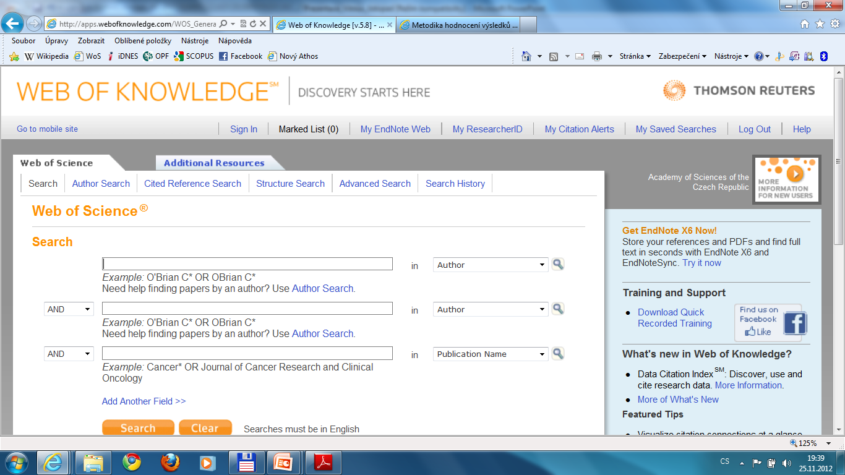Click into the Publication Name search input
The width and height of the screenshot is (845, 475).
tap(247, 353)
